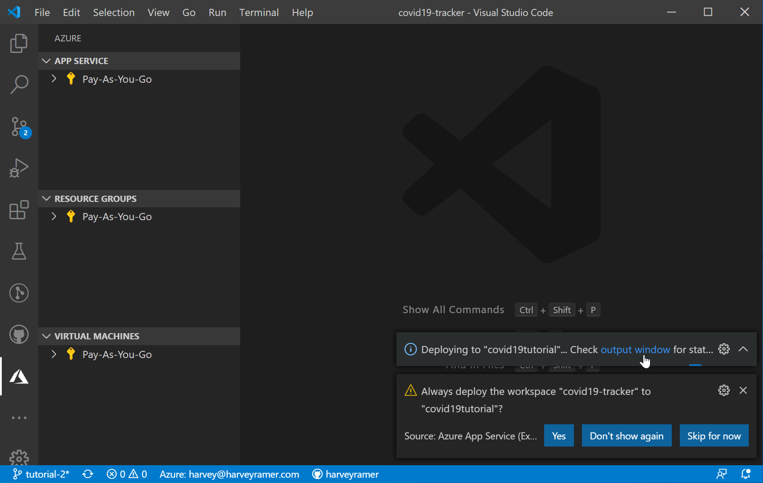Expand Pay-As-You-Go under Virtual Machines

pyautogui.click(x=54, y=354)
